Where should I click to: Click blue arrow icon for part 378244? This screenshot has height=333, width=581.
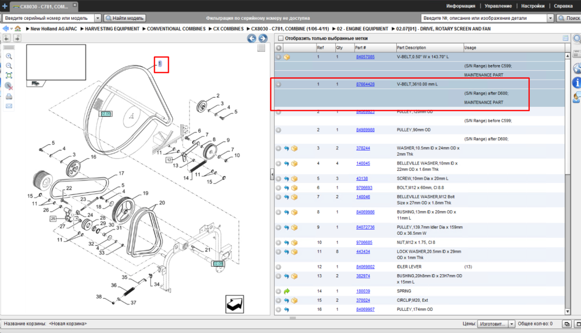coord(286,148)
